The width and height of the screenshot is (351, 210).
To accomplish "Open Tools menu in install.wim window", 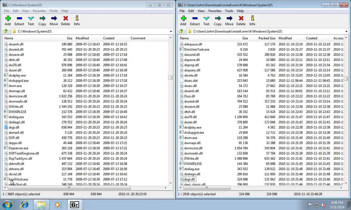I will pos(229,11).
